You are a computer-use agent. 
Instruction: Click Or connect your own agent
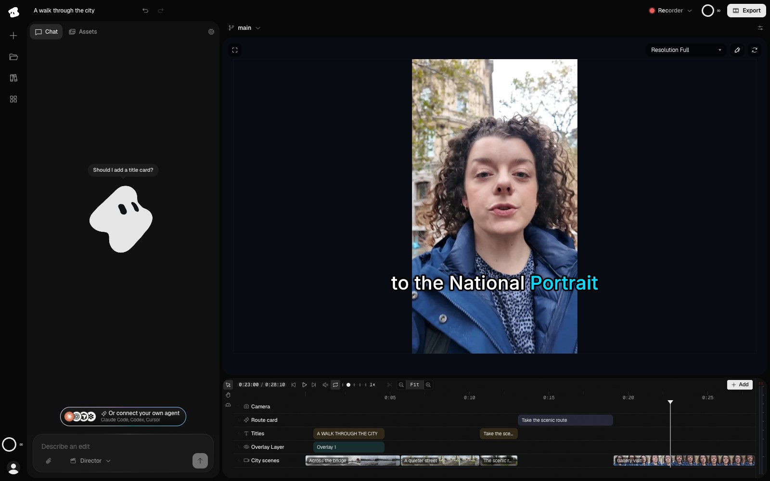point(123,417)
